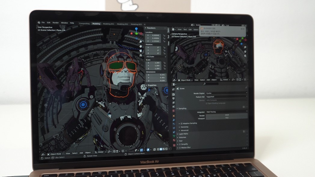Image resolution: width=315 pixels, height=177 pixels.
Task: Click the Location Z value 2.25540
Action: click(x=153, y=41)
